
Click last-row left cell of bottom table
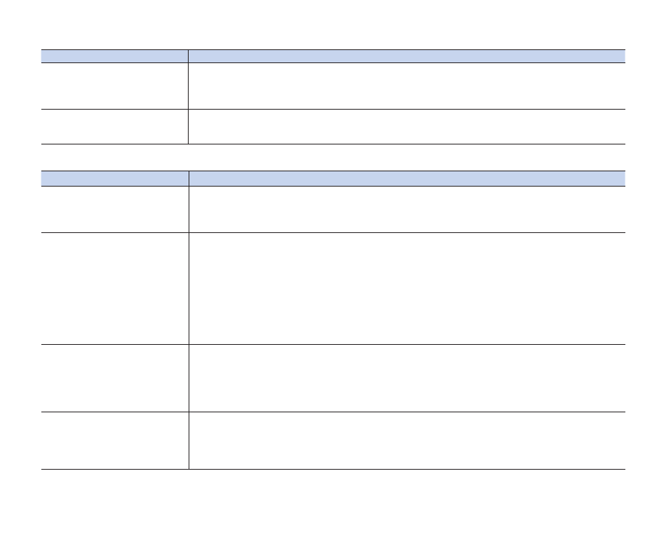[x=114, y=441]
